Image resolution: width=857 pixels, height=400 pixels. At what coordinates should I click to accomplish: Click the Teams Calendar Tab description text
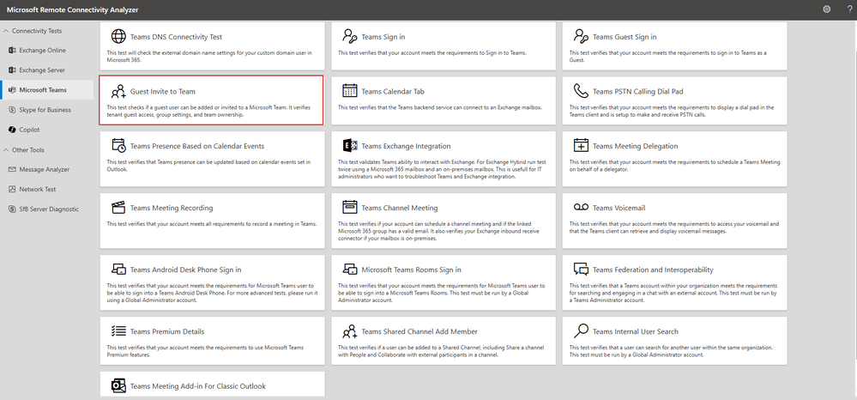(x=440, y=108)
